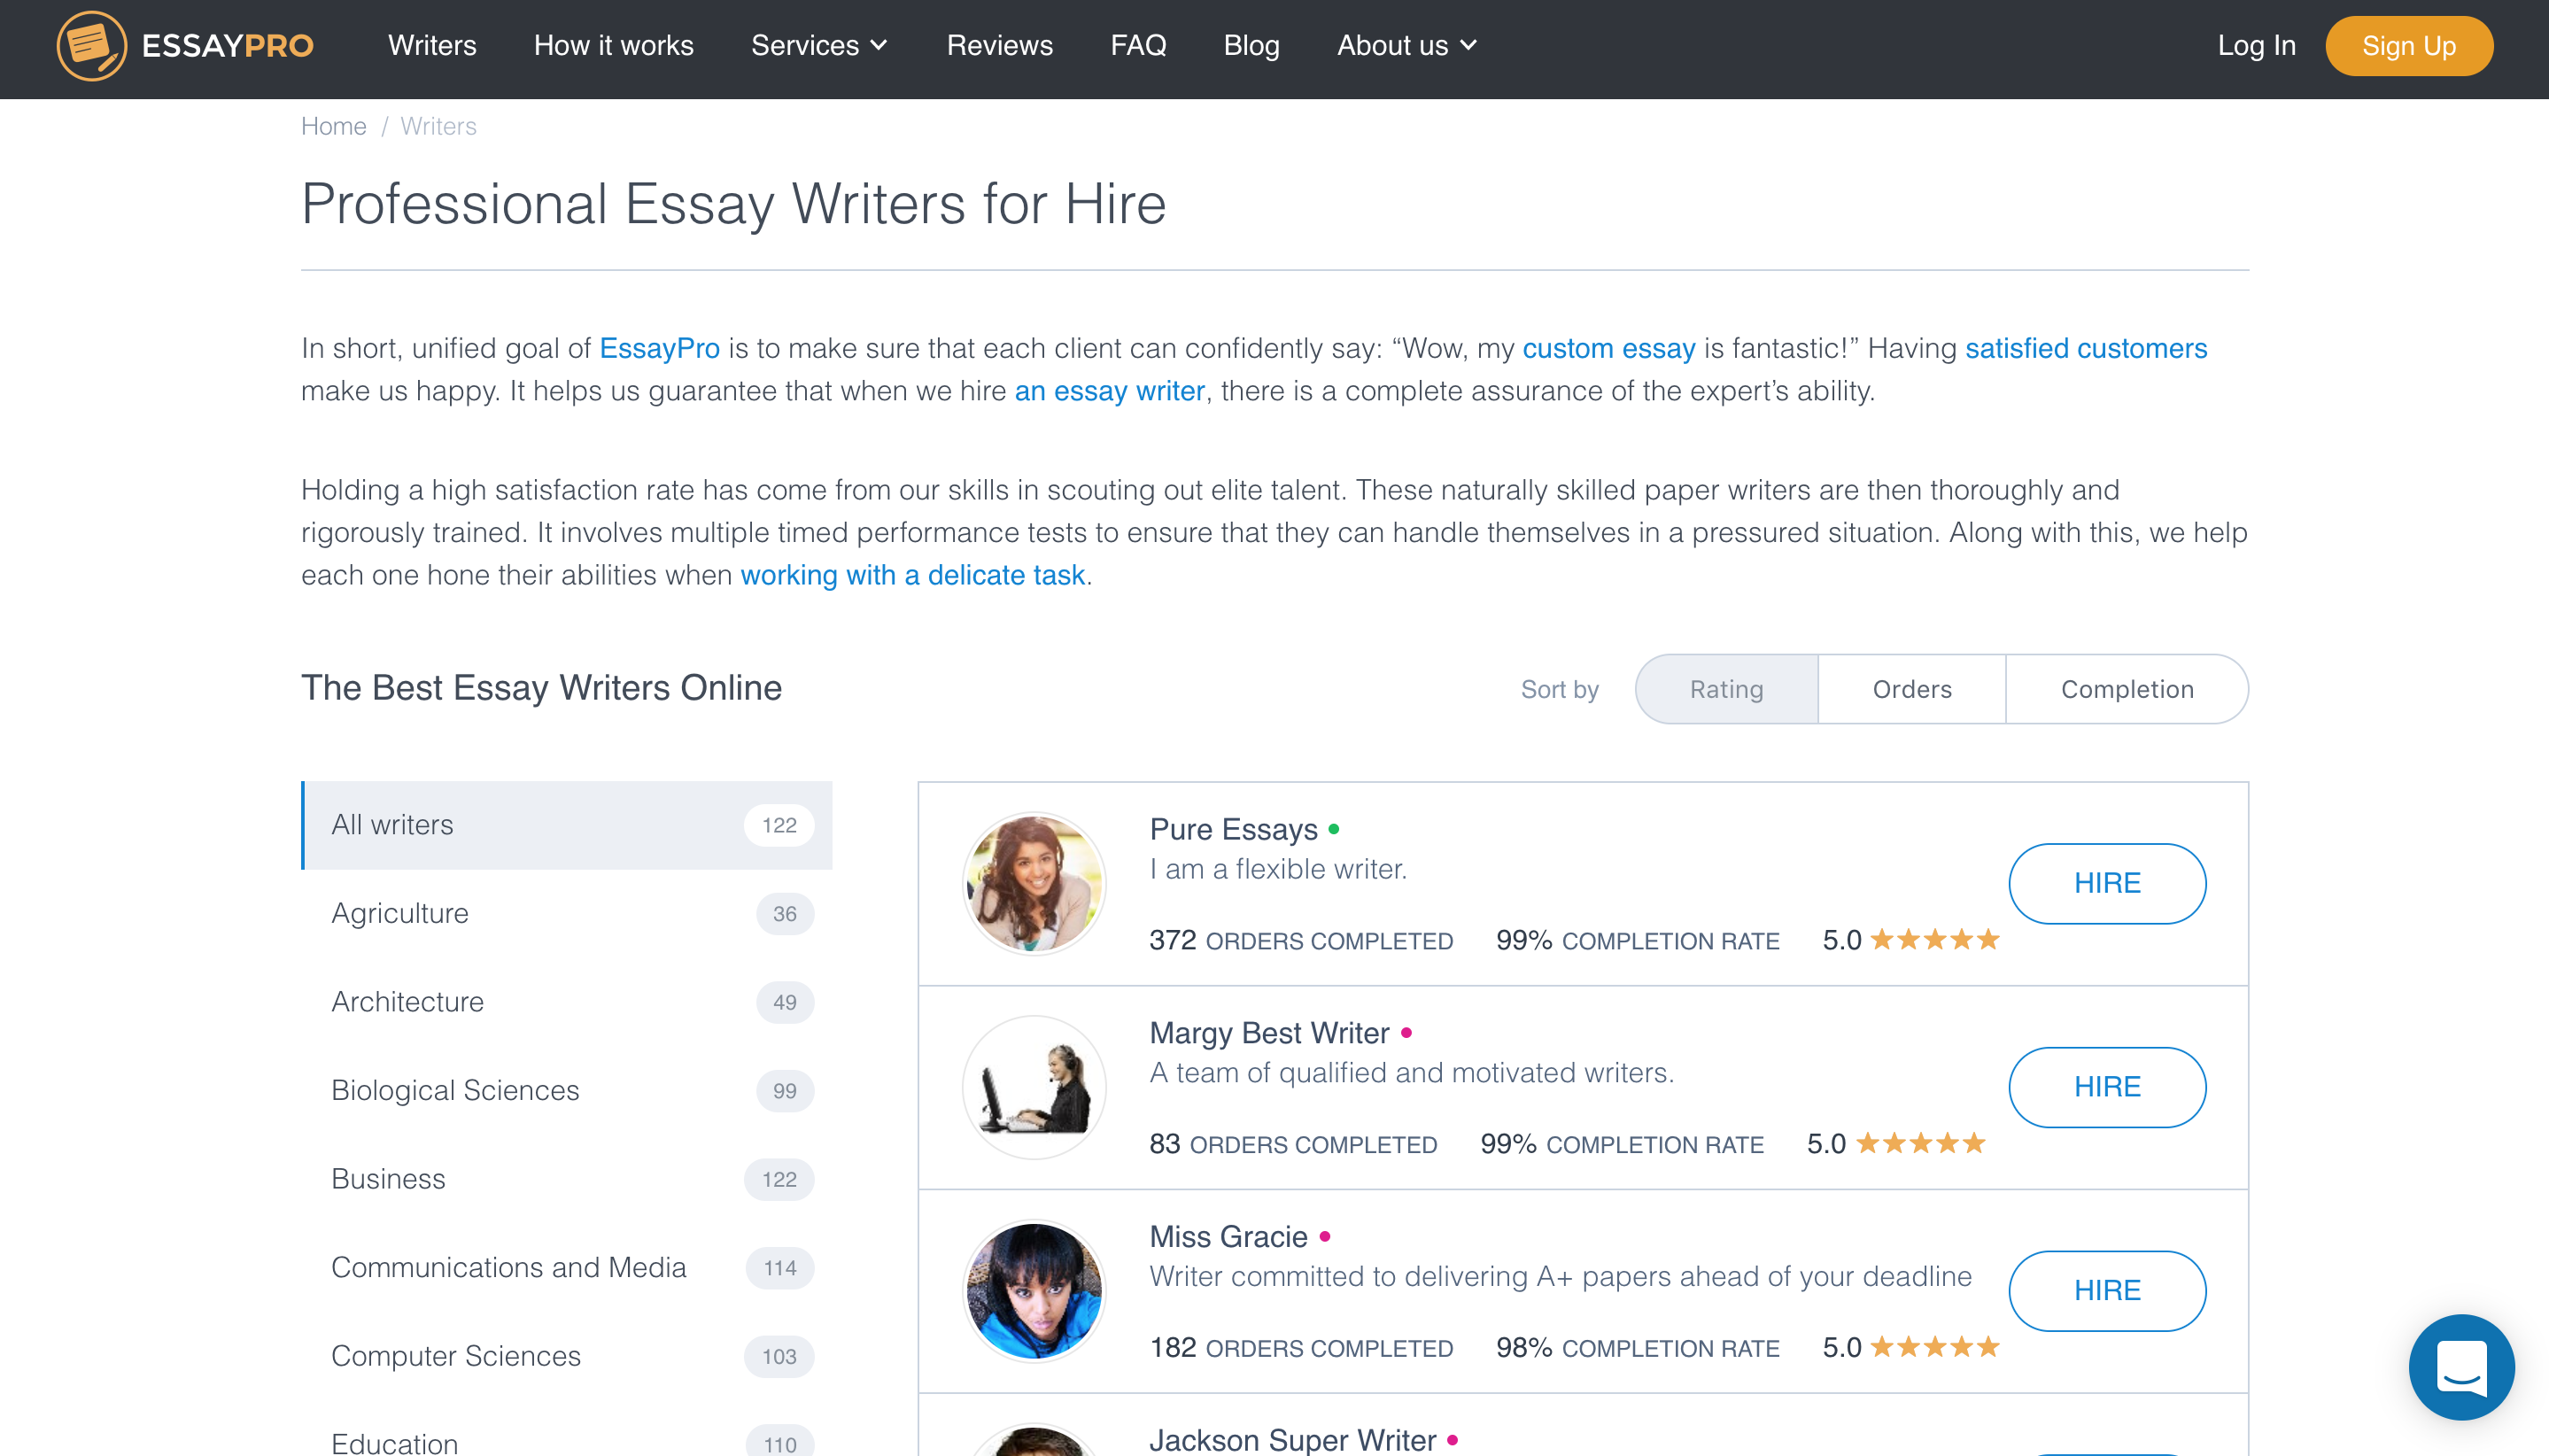Click Miss Gracie's 'Writer committed to delivering' tagline
The height and width of the screenshot is (1456, 2549).
(x=1560, y=1277)
